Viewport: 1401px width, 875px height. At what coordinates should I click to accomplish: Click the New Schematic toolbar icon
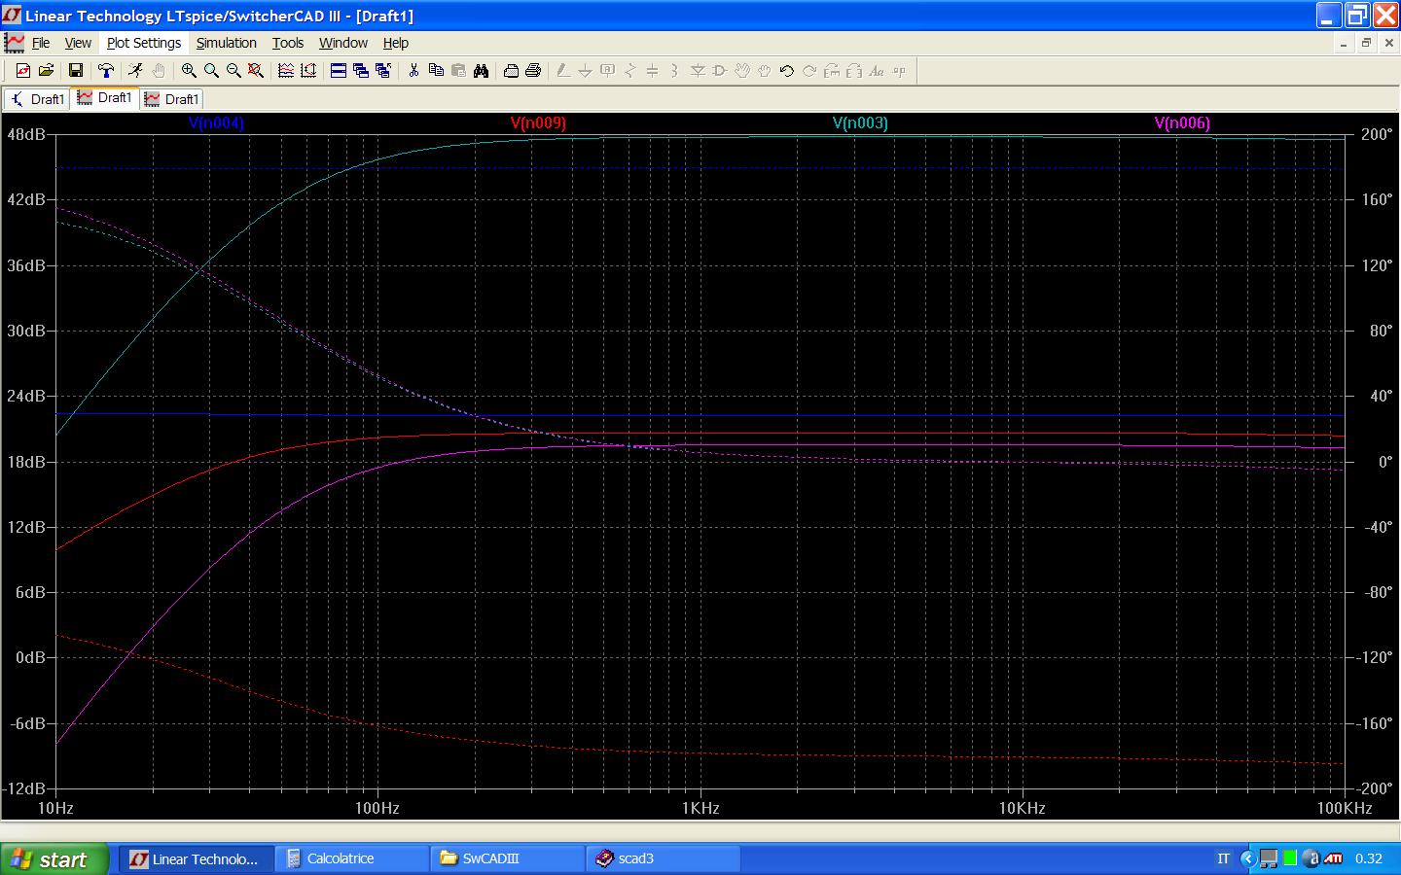23,70
